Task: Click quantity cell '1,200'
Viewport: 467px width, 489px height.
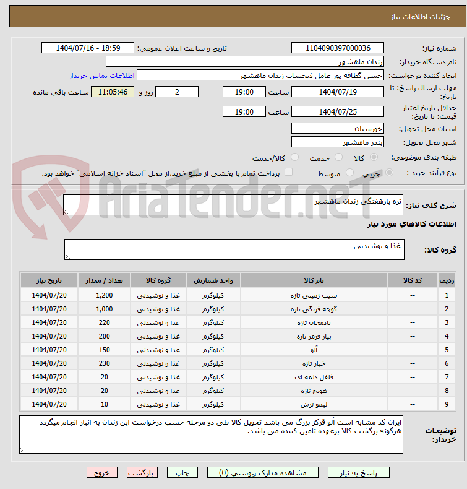Action: [x=105, y=295]
